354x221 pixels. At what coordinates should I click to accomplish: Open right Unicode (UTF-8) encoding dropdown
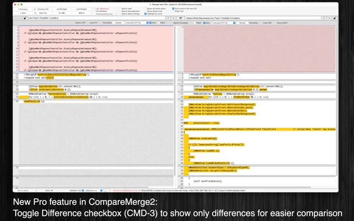tap(223, 23)
